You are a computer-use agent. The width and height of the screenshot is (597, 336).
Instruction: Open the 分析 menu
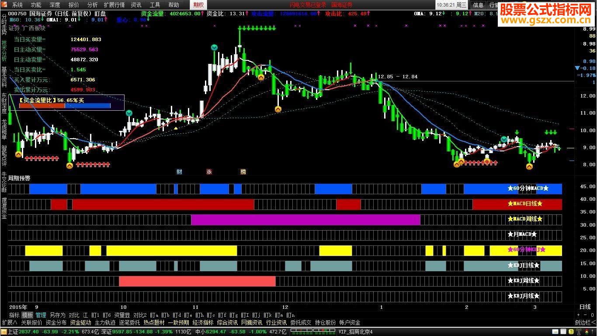93,5
